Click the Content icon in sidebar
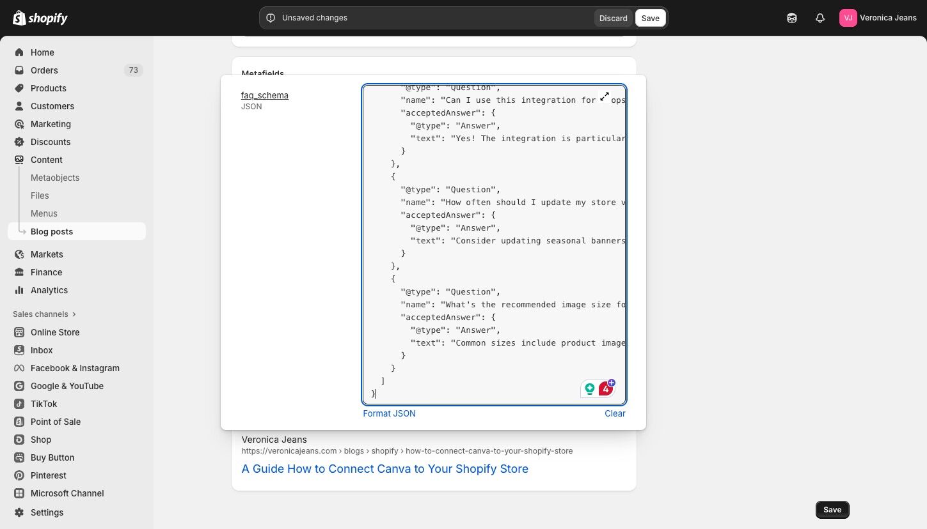Image resolution: width=927 pixels, height=529 pixels. (x=19, y=160)
